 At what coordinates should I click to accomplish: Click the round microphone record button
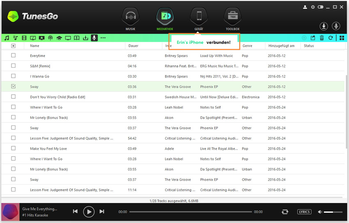(336, 26)
